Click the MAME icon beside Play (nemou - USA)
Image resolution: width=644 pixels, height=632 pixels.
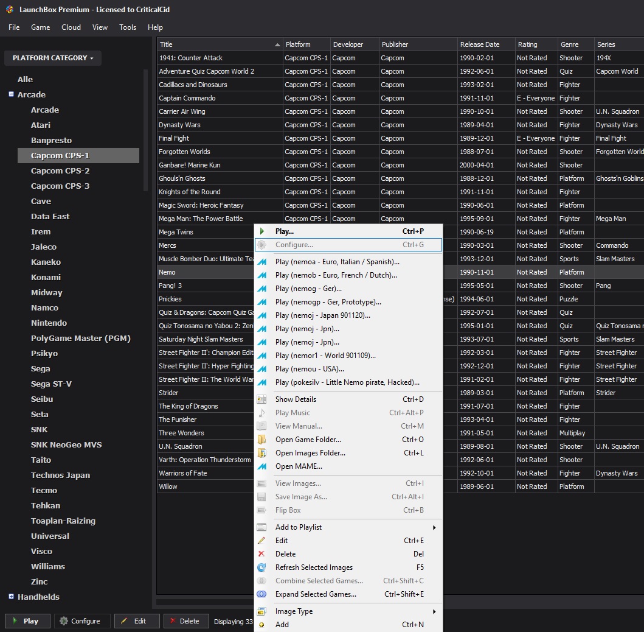pyautogui.click(x=261, y=369)
